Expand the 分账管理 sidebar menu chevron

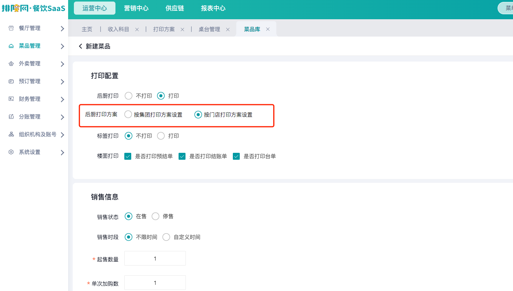[62, 117]
